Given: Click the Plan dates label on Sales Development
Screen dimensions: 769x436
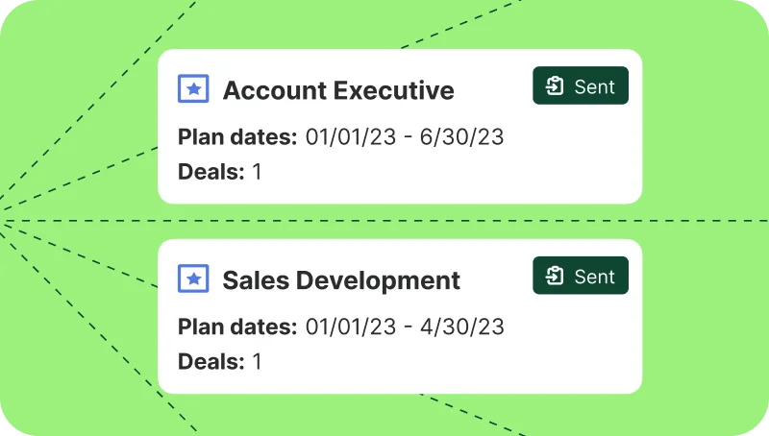Looking at the screenshot, I should [x=237, y=327].
